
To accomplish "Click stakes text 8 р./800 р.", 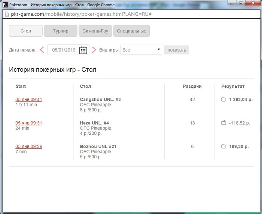I will [x=91, y=110].
